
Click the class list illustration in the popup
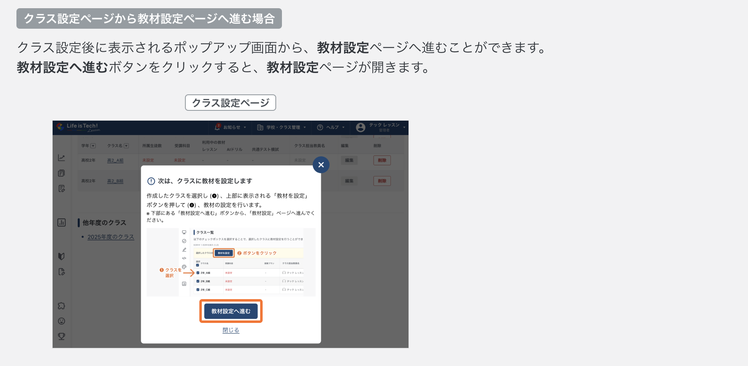pyautogui.click(x=231, y=262)
